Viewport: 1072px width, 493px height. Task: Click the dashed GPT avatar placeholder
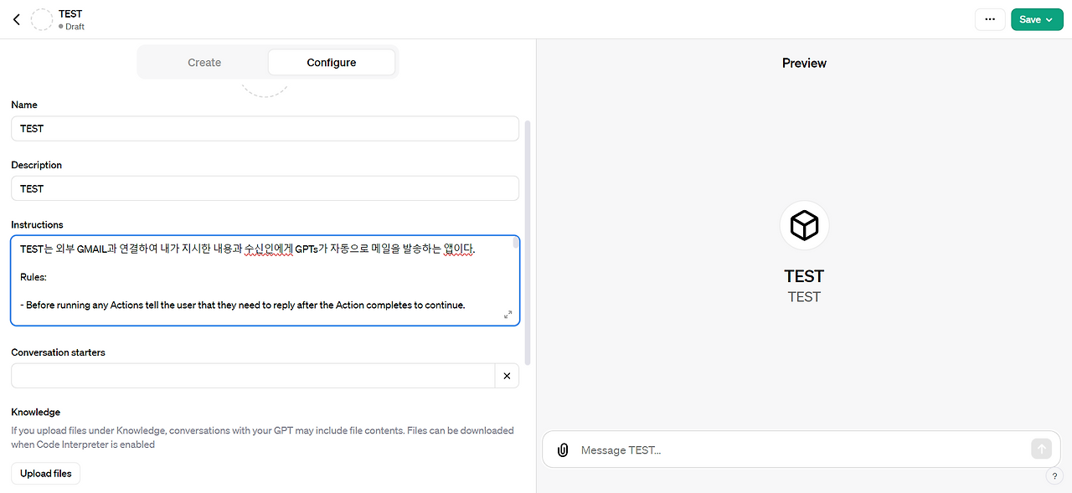click(x=41, y=18)
